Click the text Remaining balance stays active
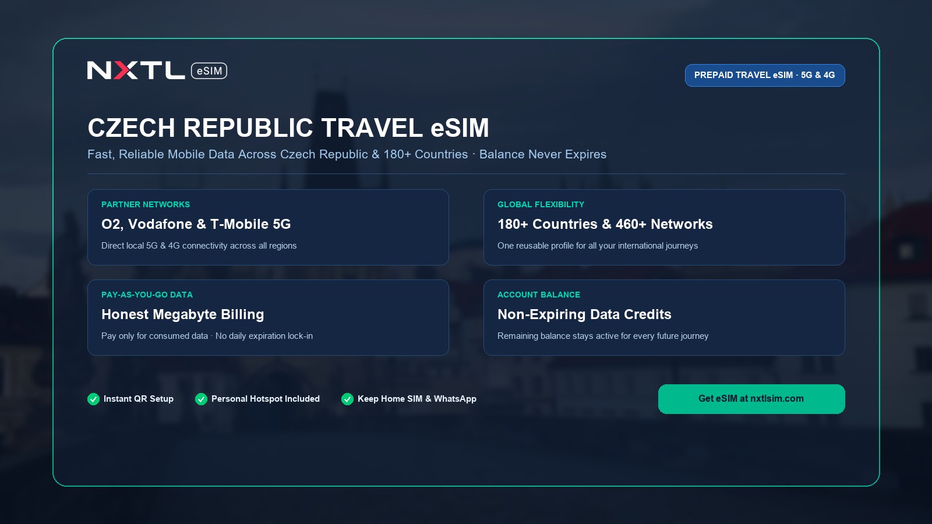The width and height of the screenshot is (932, 524). [x=603, y=336]
